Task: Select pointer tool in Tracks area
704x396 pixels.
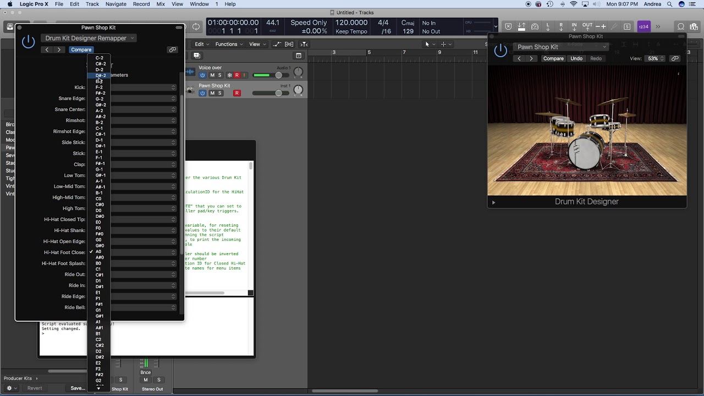Action: tap(429, 44)
